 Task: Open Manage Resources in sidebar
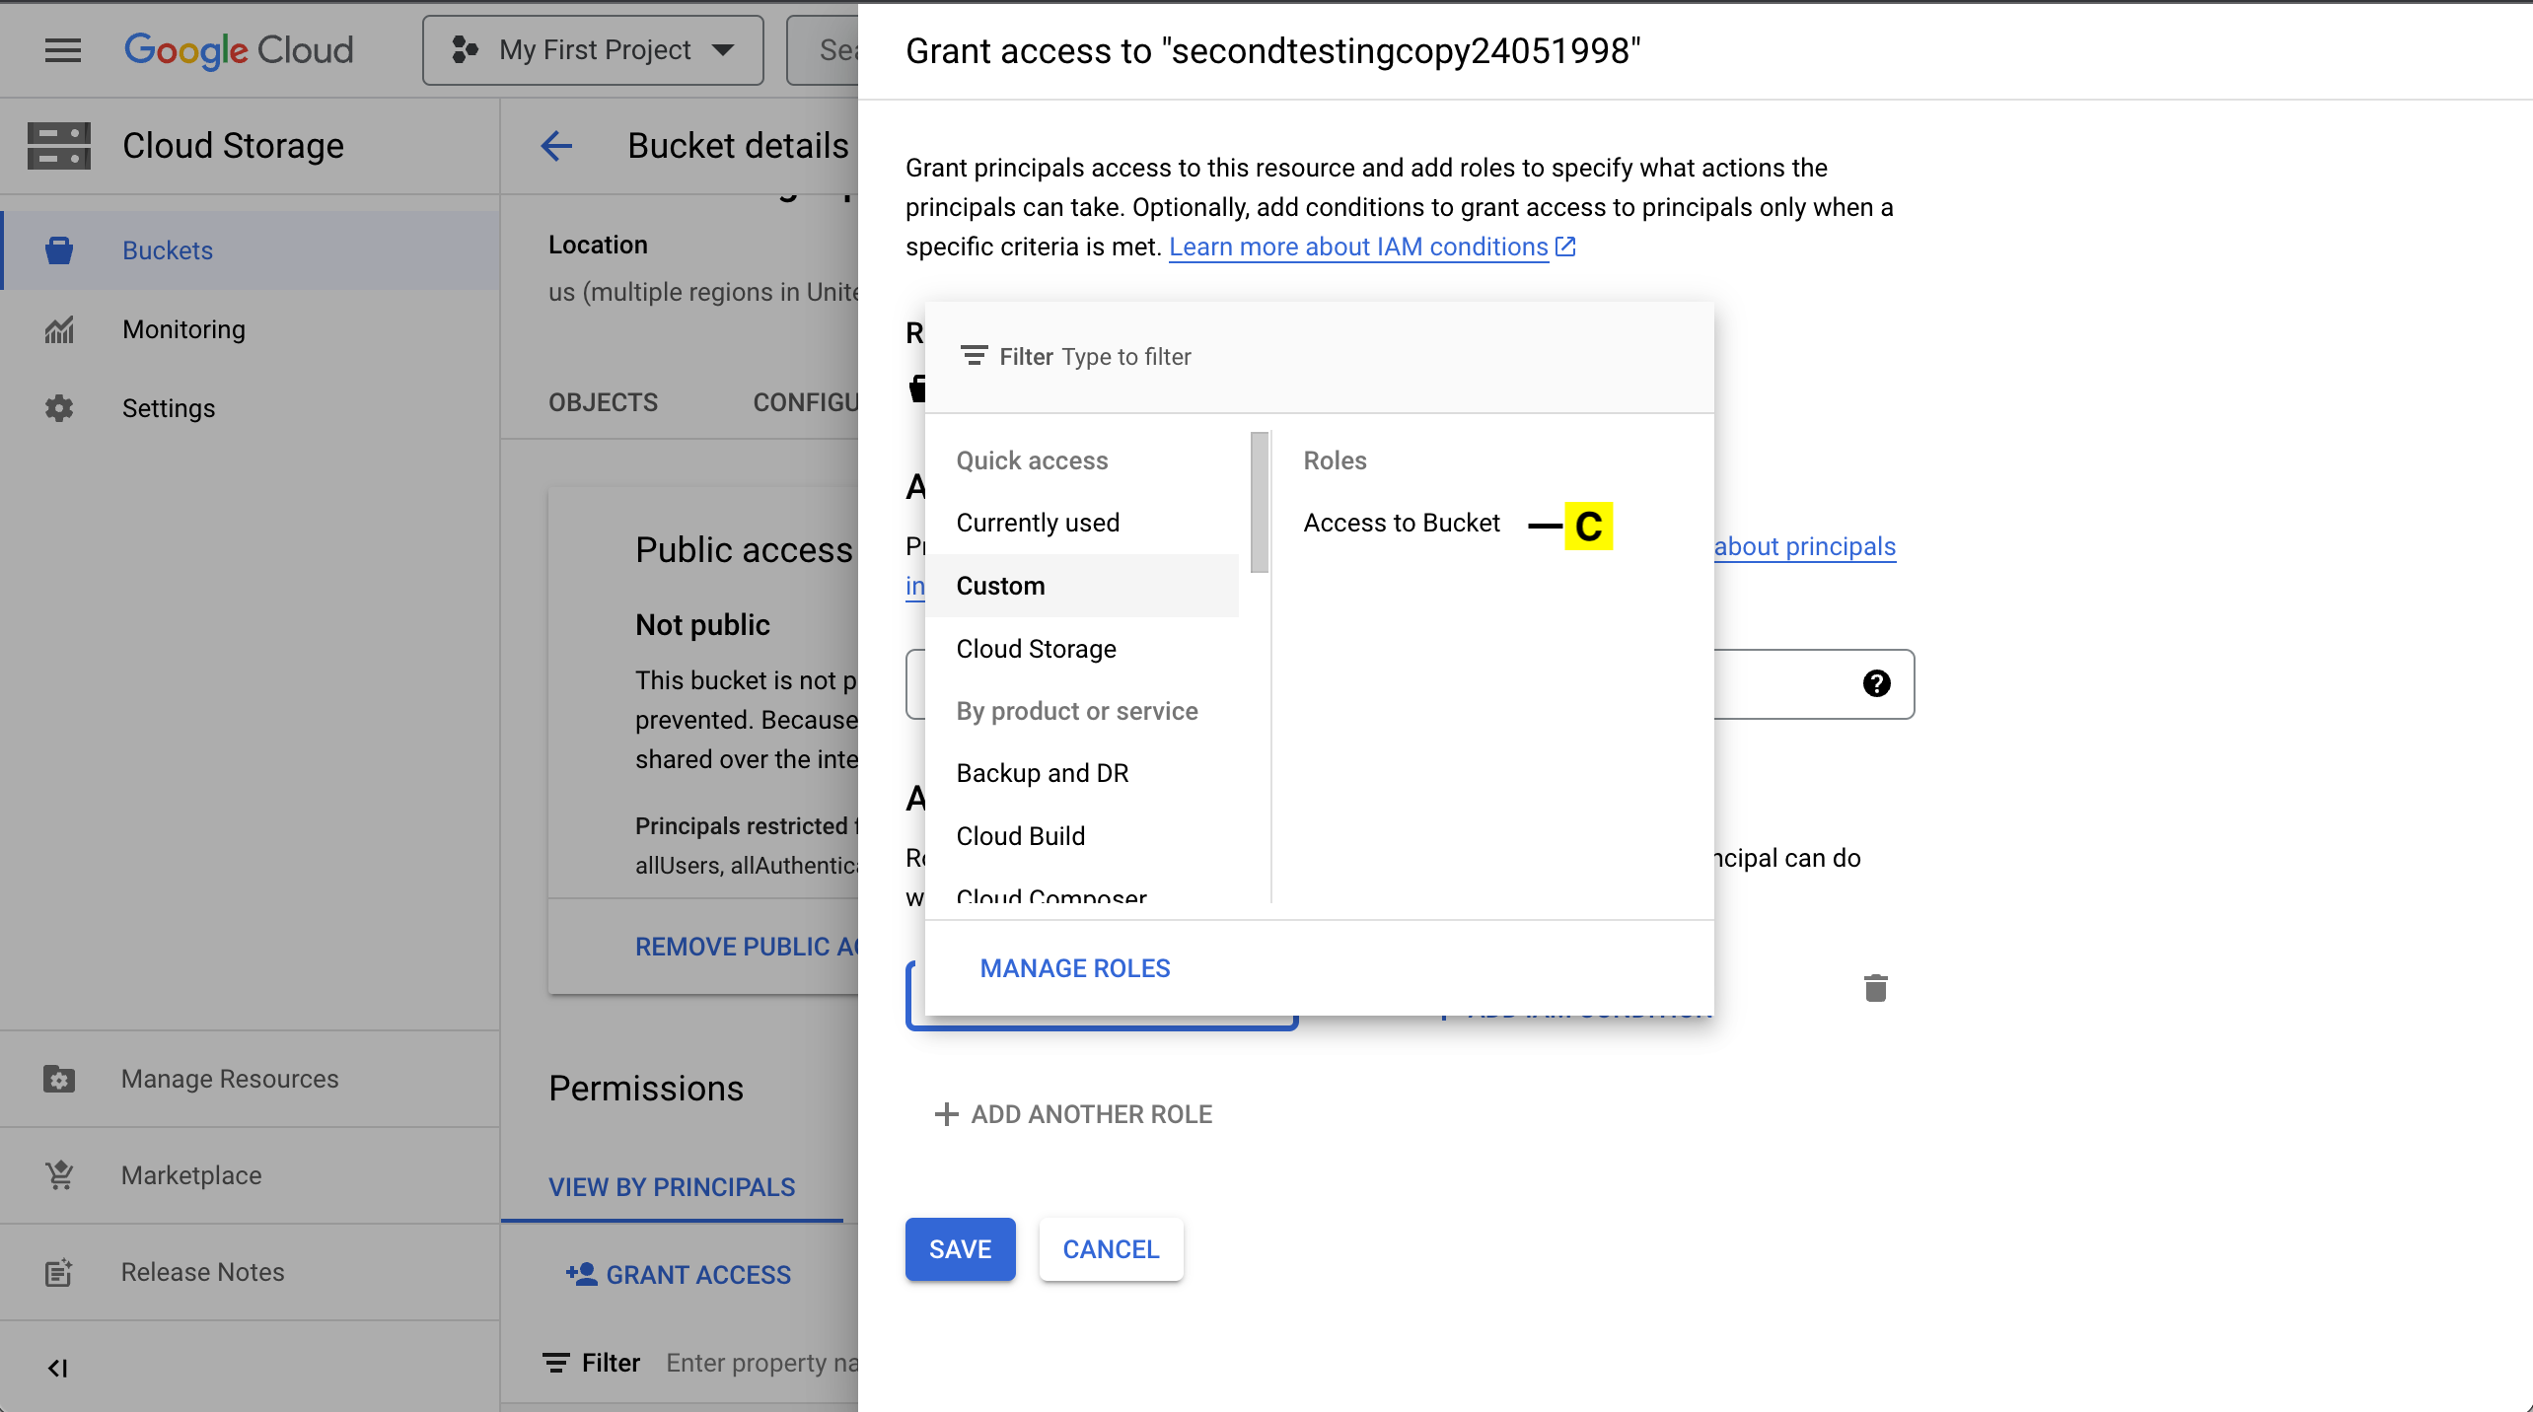click(229, 1079)
